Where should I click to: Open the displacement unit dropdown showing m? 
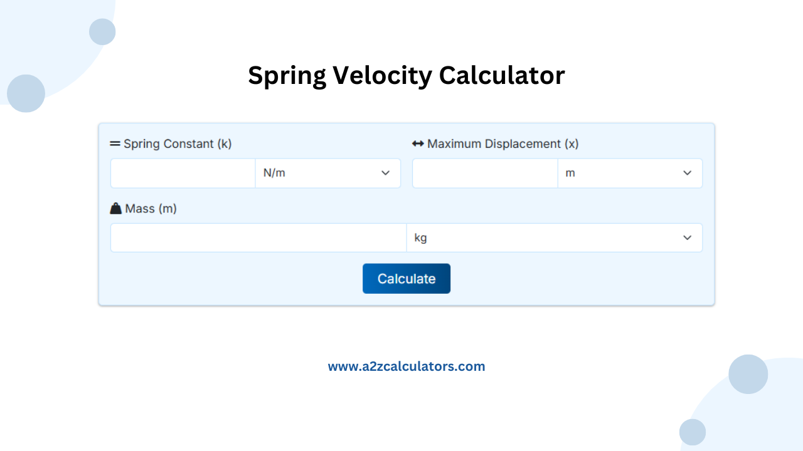pyautogui.click(x=630, y=173)
